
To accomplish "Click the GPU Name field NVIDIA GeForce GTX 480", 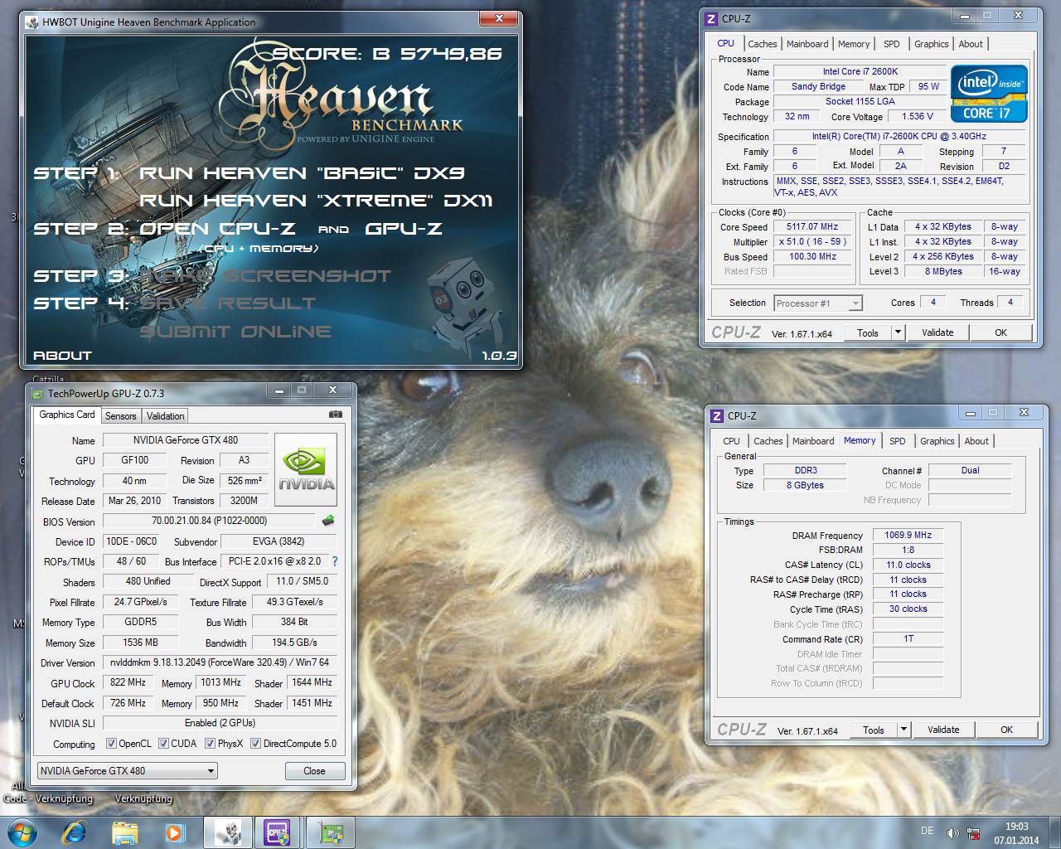I will pyautogui.click(x=185, y=440).
